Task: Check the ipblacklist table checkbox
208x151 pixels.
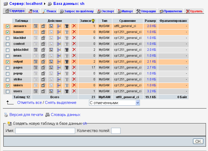Action: [x=7, y=50]
